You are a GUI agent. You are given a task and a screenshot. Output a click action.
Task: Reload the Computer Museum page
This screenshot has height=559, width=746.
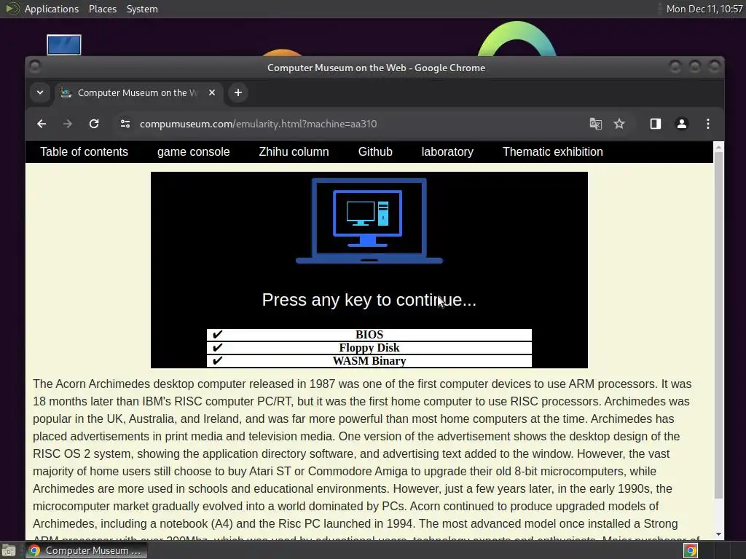point(94,124)
